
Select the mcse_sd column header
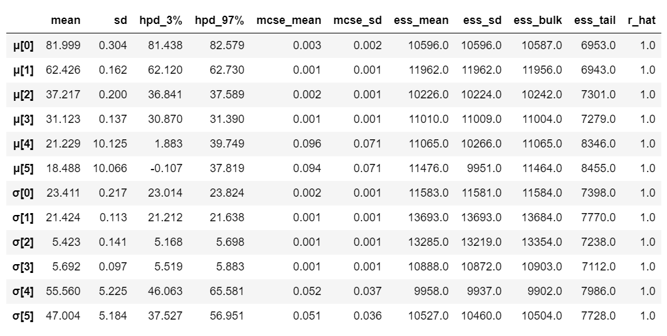tap(357, 20)
